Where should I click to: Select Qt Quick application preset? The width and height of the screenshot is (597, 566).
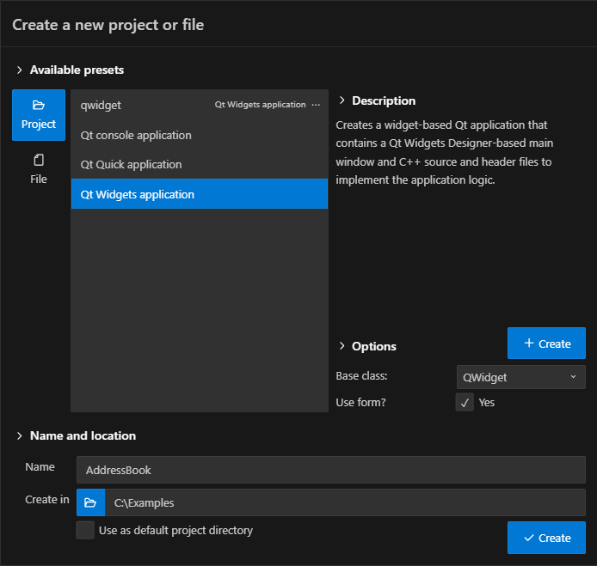(x=131, y=164)
